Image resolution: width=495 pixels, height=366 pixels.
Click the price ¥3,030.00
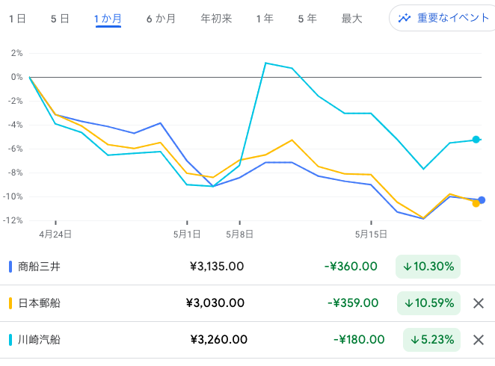215,303
